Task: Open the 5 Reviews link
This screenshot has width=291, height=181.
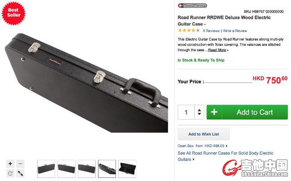Action: (211, 31)
